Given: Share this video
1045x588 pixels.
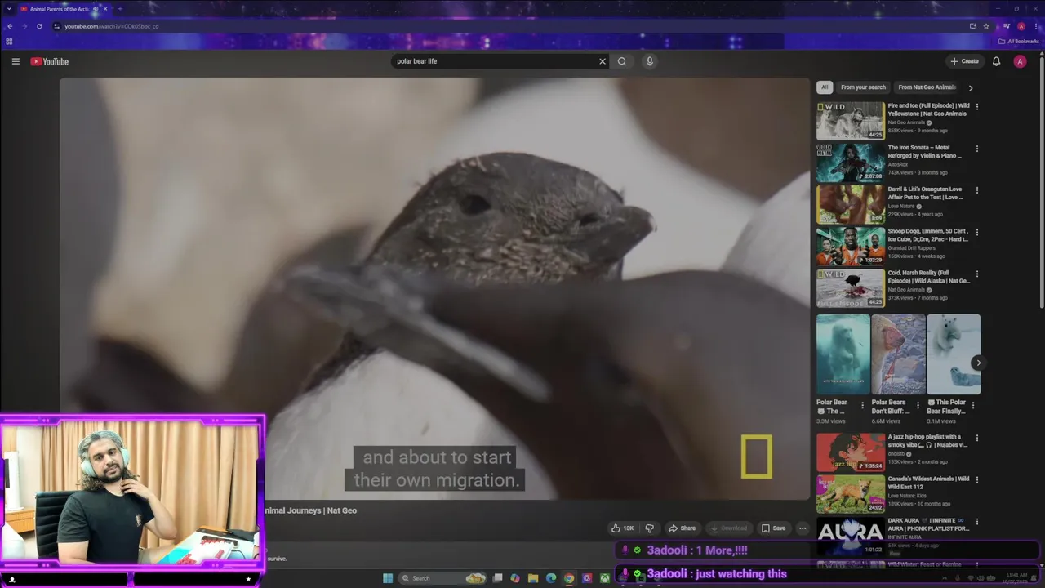Looking at the screenshot, I should pos(682,528).
